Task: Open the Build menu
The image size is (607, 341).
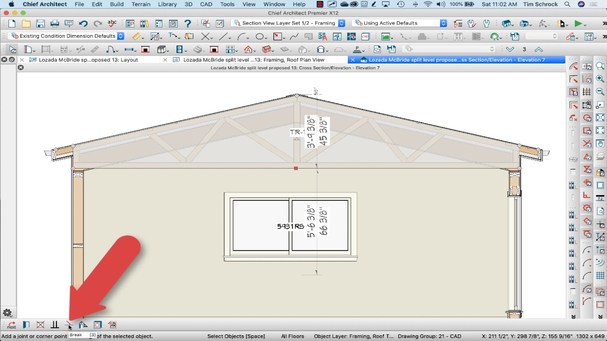Action: (117, 4)
